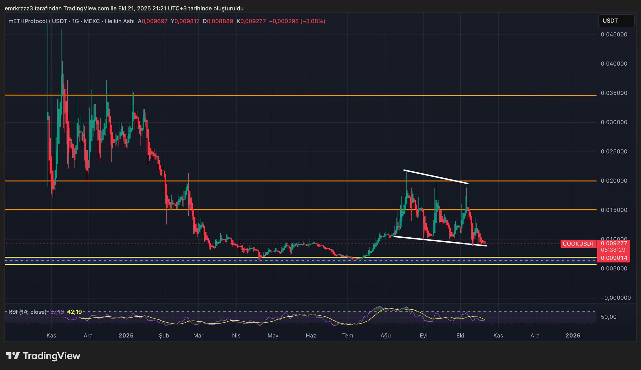This screenshot has height=370, width=641.
Task: Click the mETHProtocol / USDT symbol title
Action: (38, 21)
